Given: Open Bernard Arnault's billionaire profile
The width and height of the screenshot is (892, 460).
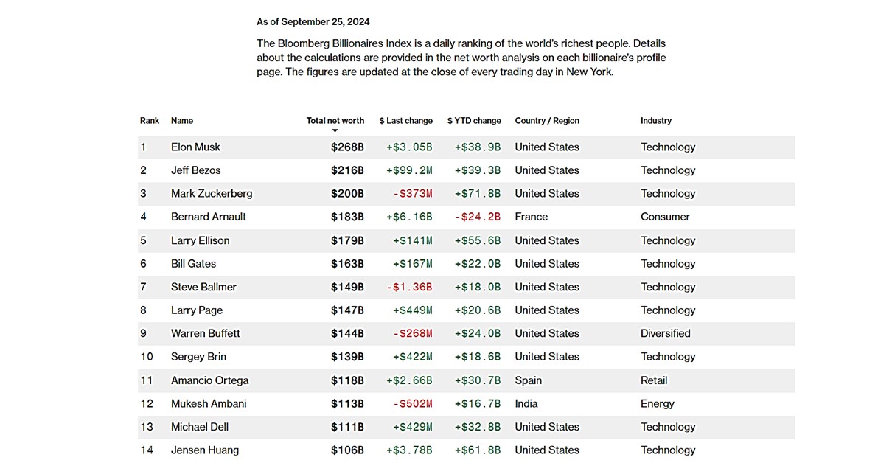Looking at the screenshot, I should (209, 217).
